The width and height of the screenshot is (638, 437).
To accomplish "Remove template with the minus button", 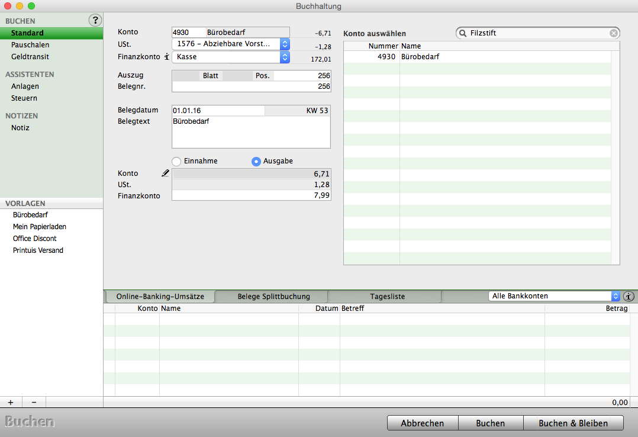I will coord(34,402).
